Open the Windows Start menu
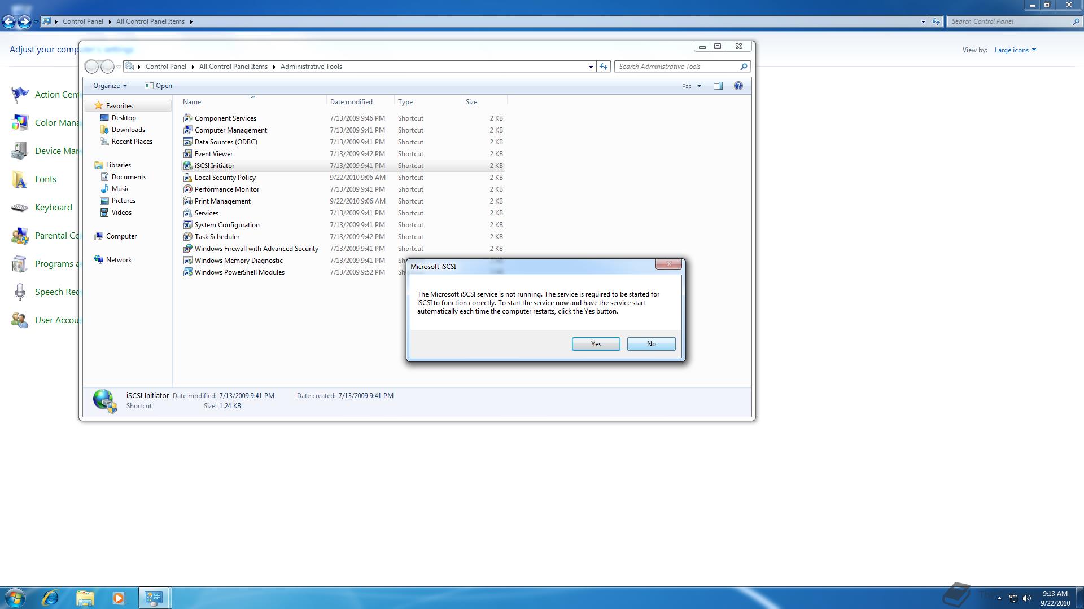Screen dimensions: 1084x609 (15, 598)
